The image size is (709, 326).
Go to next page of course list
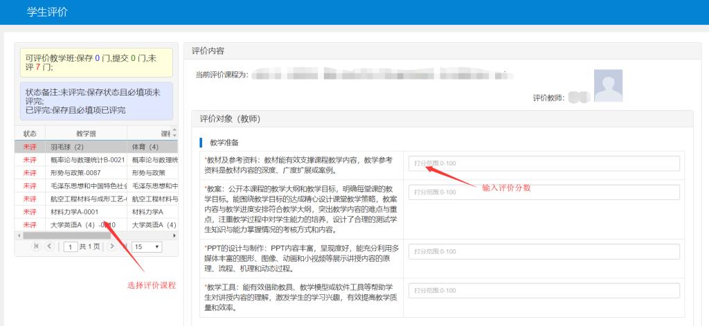point(113,246)
